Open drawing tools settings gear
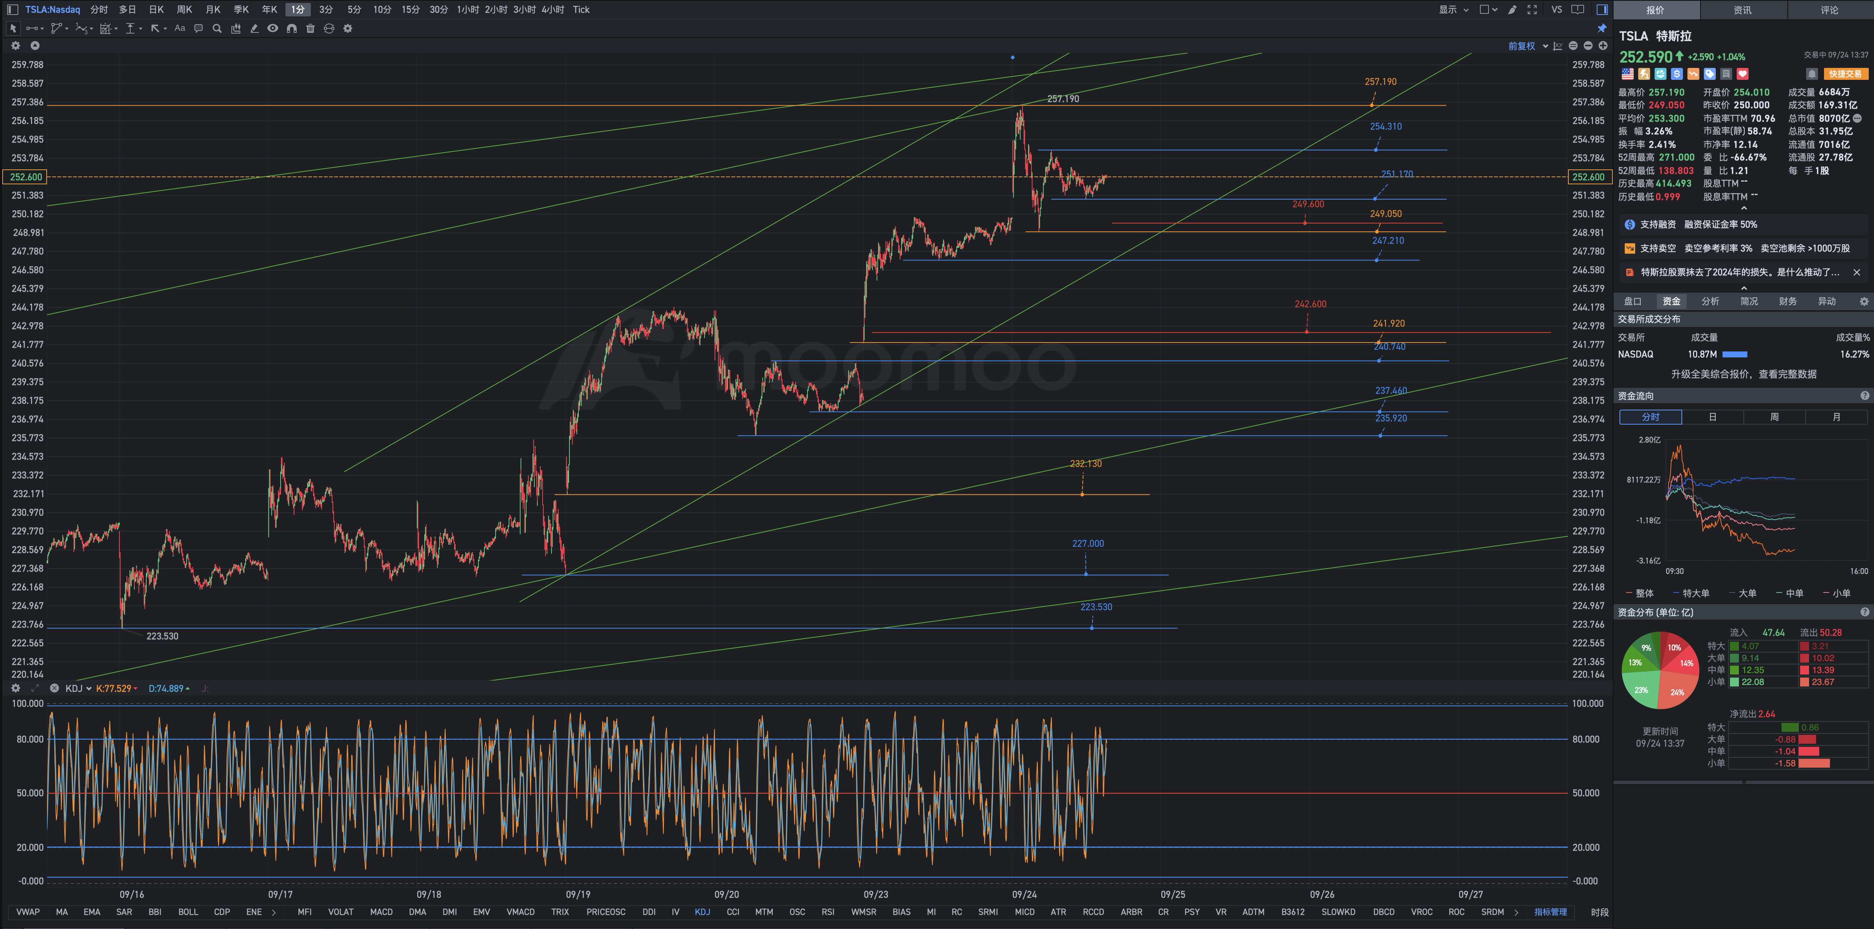 pos(348,28)
